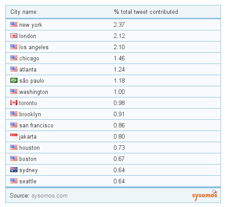Select the Brazil flag by são paulo
The image size is (225, 207).
click(x=14, y=80)
